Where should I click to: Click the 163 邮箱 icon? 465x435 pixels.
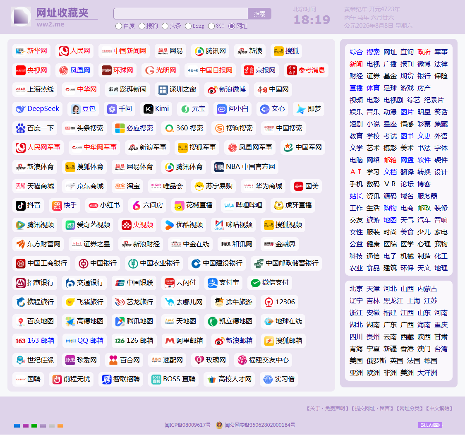click(x=20, y=341)
